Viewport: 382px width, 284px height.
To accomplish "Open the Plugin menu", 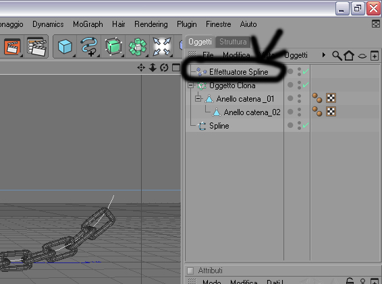I will coord(187,24).
